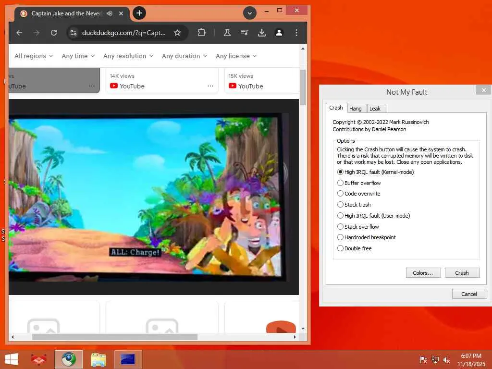
Task: Open the browser downloads icon
Action: click(262, 33)
